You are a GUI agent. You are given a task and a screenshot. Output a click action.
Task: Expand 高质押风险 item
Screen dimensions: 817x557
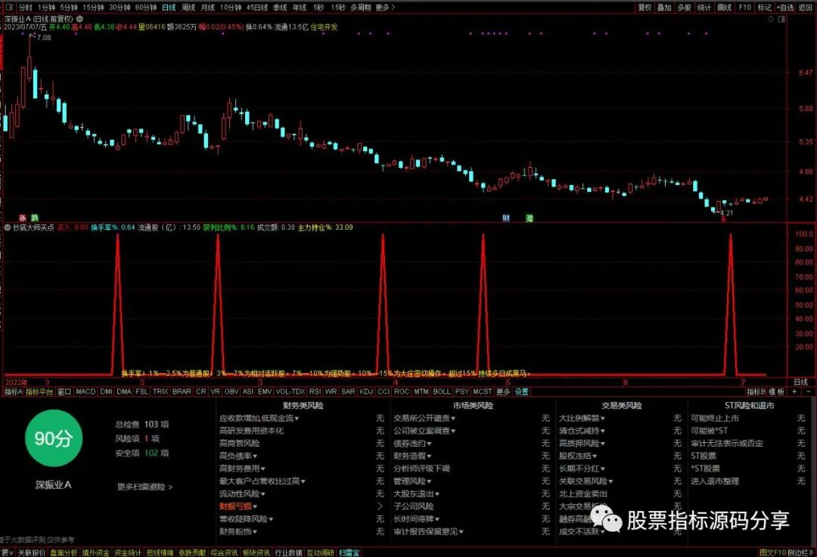(582, 444)
